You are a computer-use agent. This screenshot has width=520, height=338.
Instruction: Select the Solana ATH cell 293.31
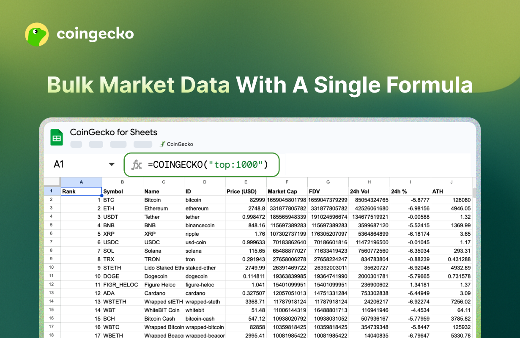(451, 251)
